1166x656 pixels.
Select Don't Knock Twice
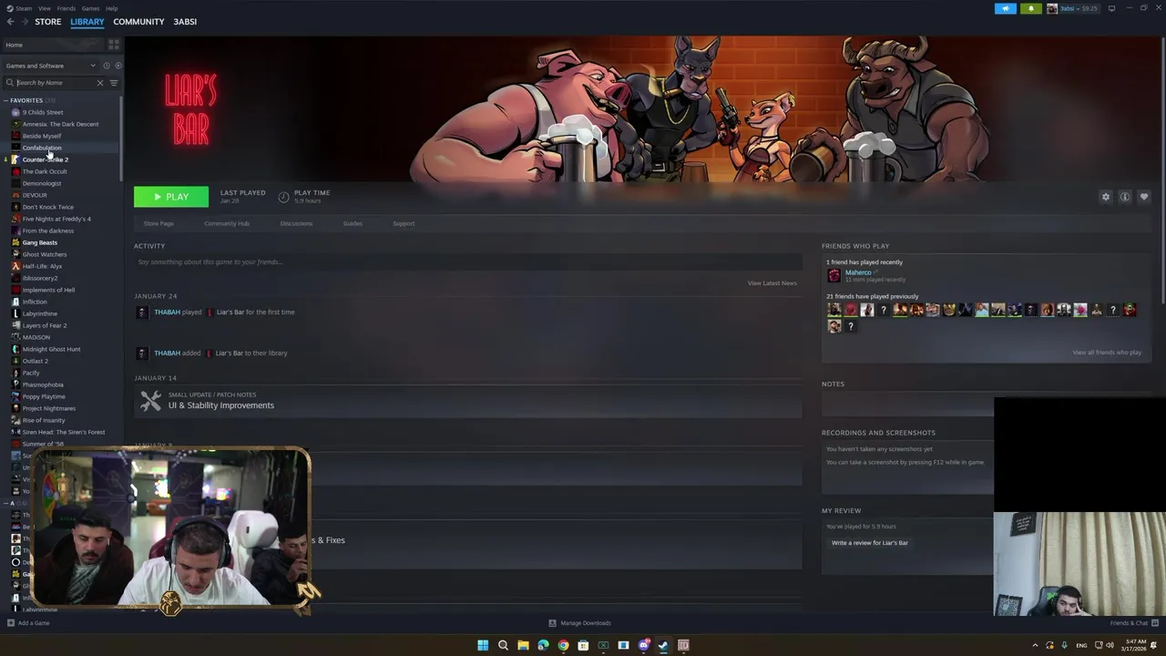pyautogui.click(x=47, y=207)
